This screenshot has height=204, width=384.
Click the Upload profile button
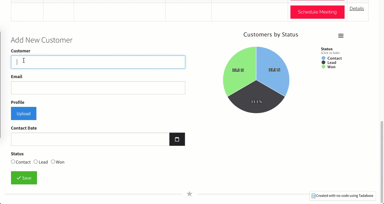(24, 114)
